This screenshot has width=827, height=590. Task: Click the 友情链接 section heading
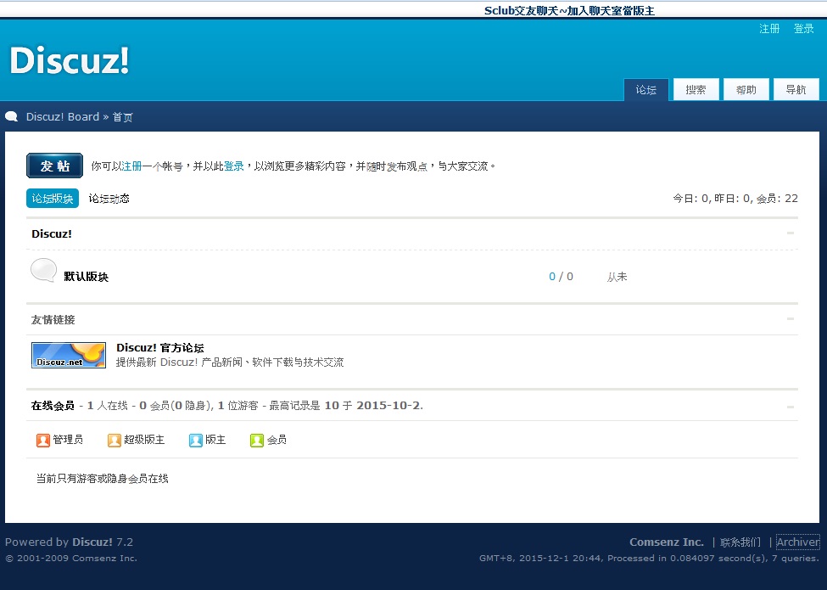[53, 320]
